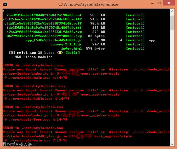177x149 pixels.
Task: Click the c8ddf1e5e5bf3682bc7bebf30f394148.woff filename
Action: click(x=43, y=23)
